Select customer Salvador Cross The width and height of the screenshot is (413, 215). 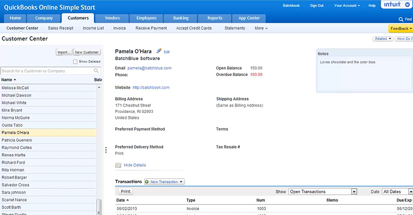49,185
